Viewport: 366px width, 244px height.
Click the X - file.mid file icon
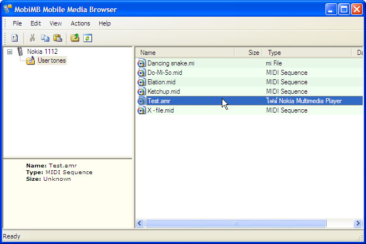coord(141,110)
